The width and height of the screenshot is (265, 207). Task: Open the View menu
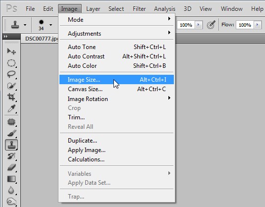[x=206, y=9]
